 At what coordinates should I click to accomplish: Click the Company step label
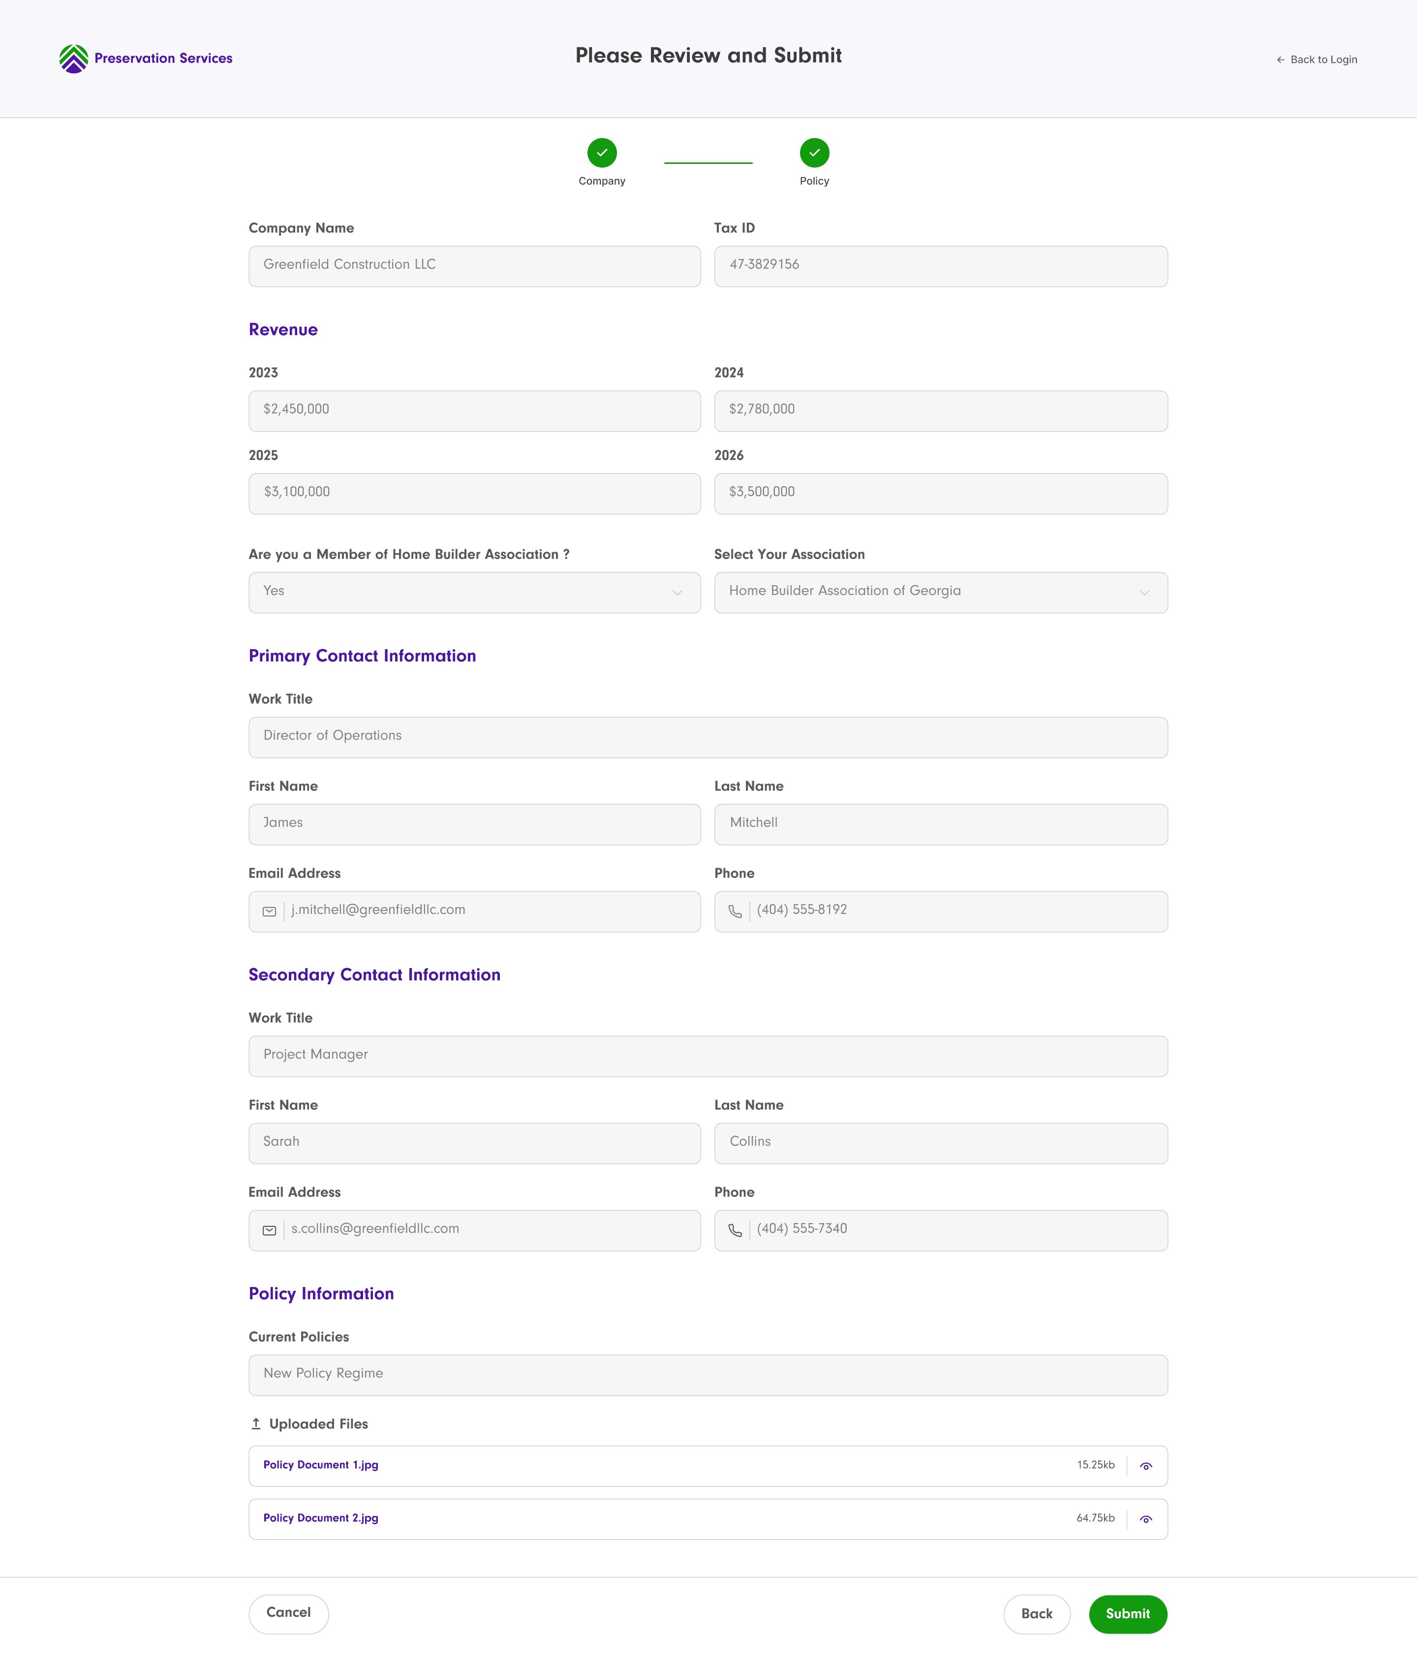(x=602, y=182)
